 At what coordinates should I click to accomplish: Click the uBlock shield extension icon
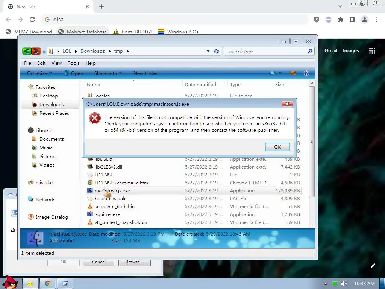point(317,20)
